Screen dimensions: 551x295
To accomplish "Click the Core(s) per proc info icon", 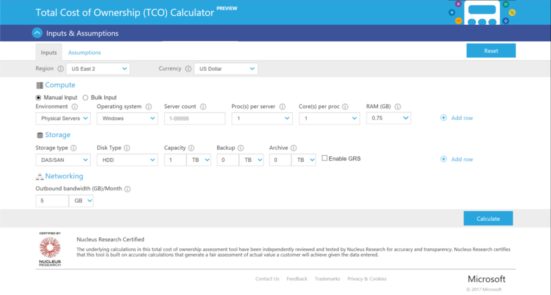I will tap(345, 106).
